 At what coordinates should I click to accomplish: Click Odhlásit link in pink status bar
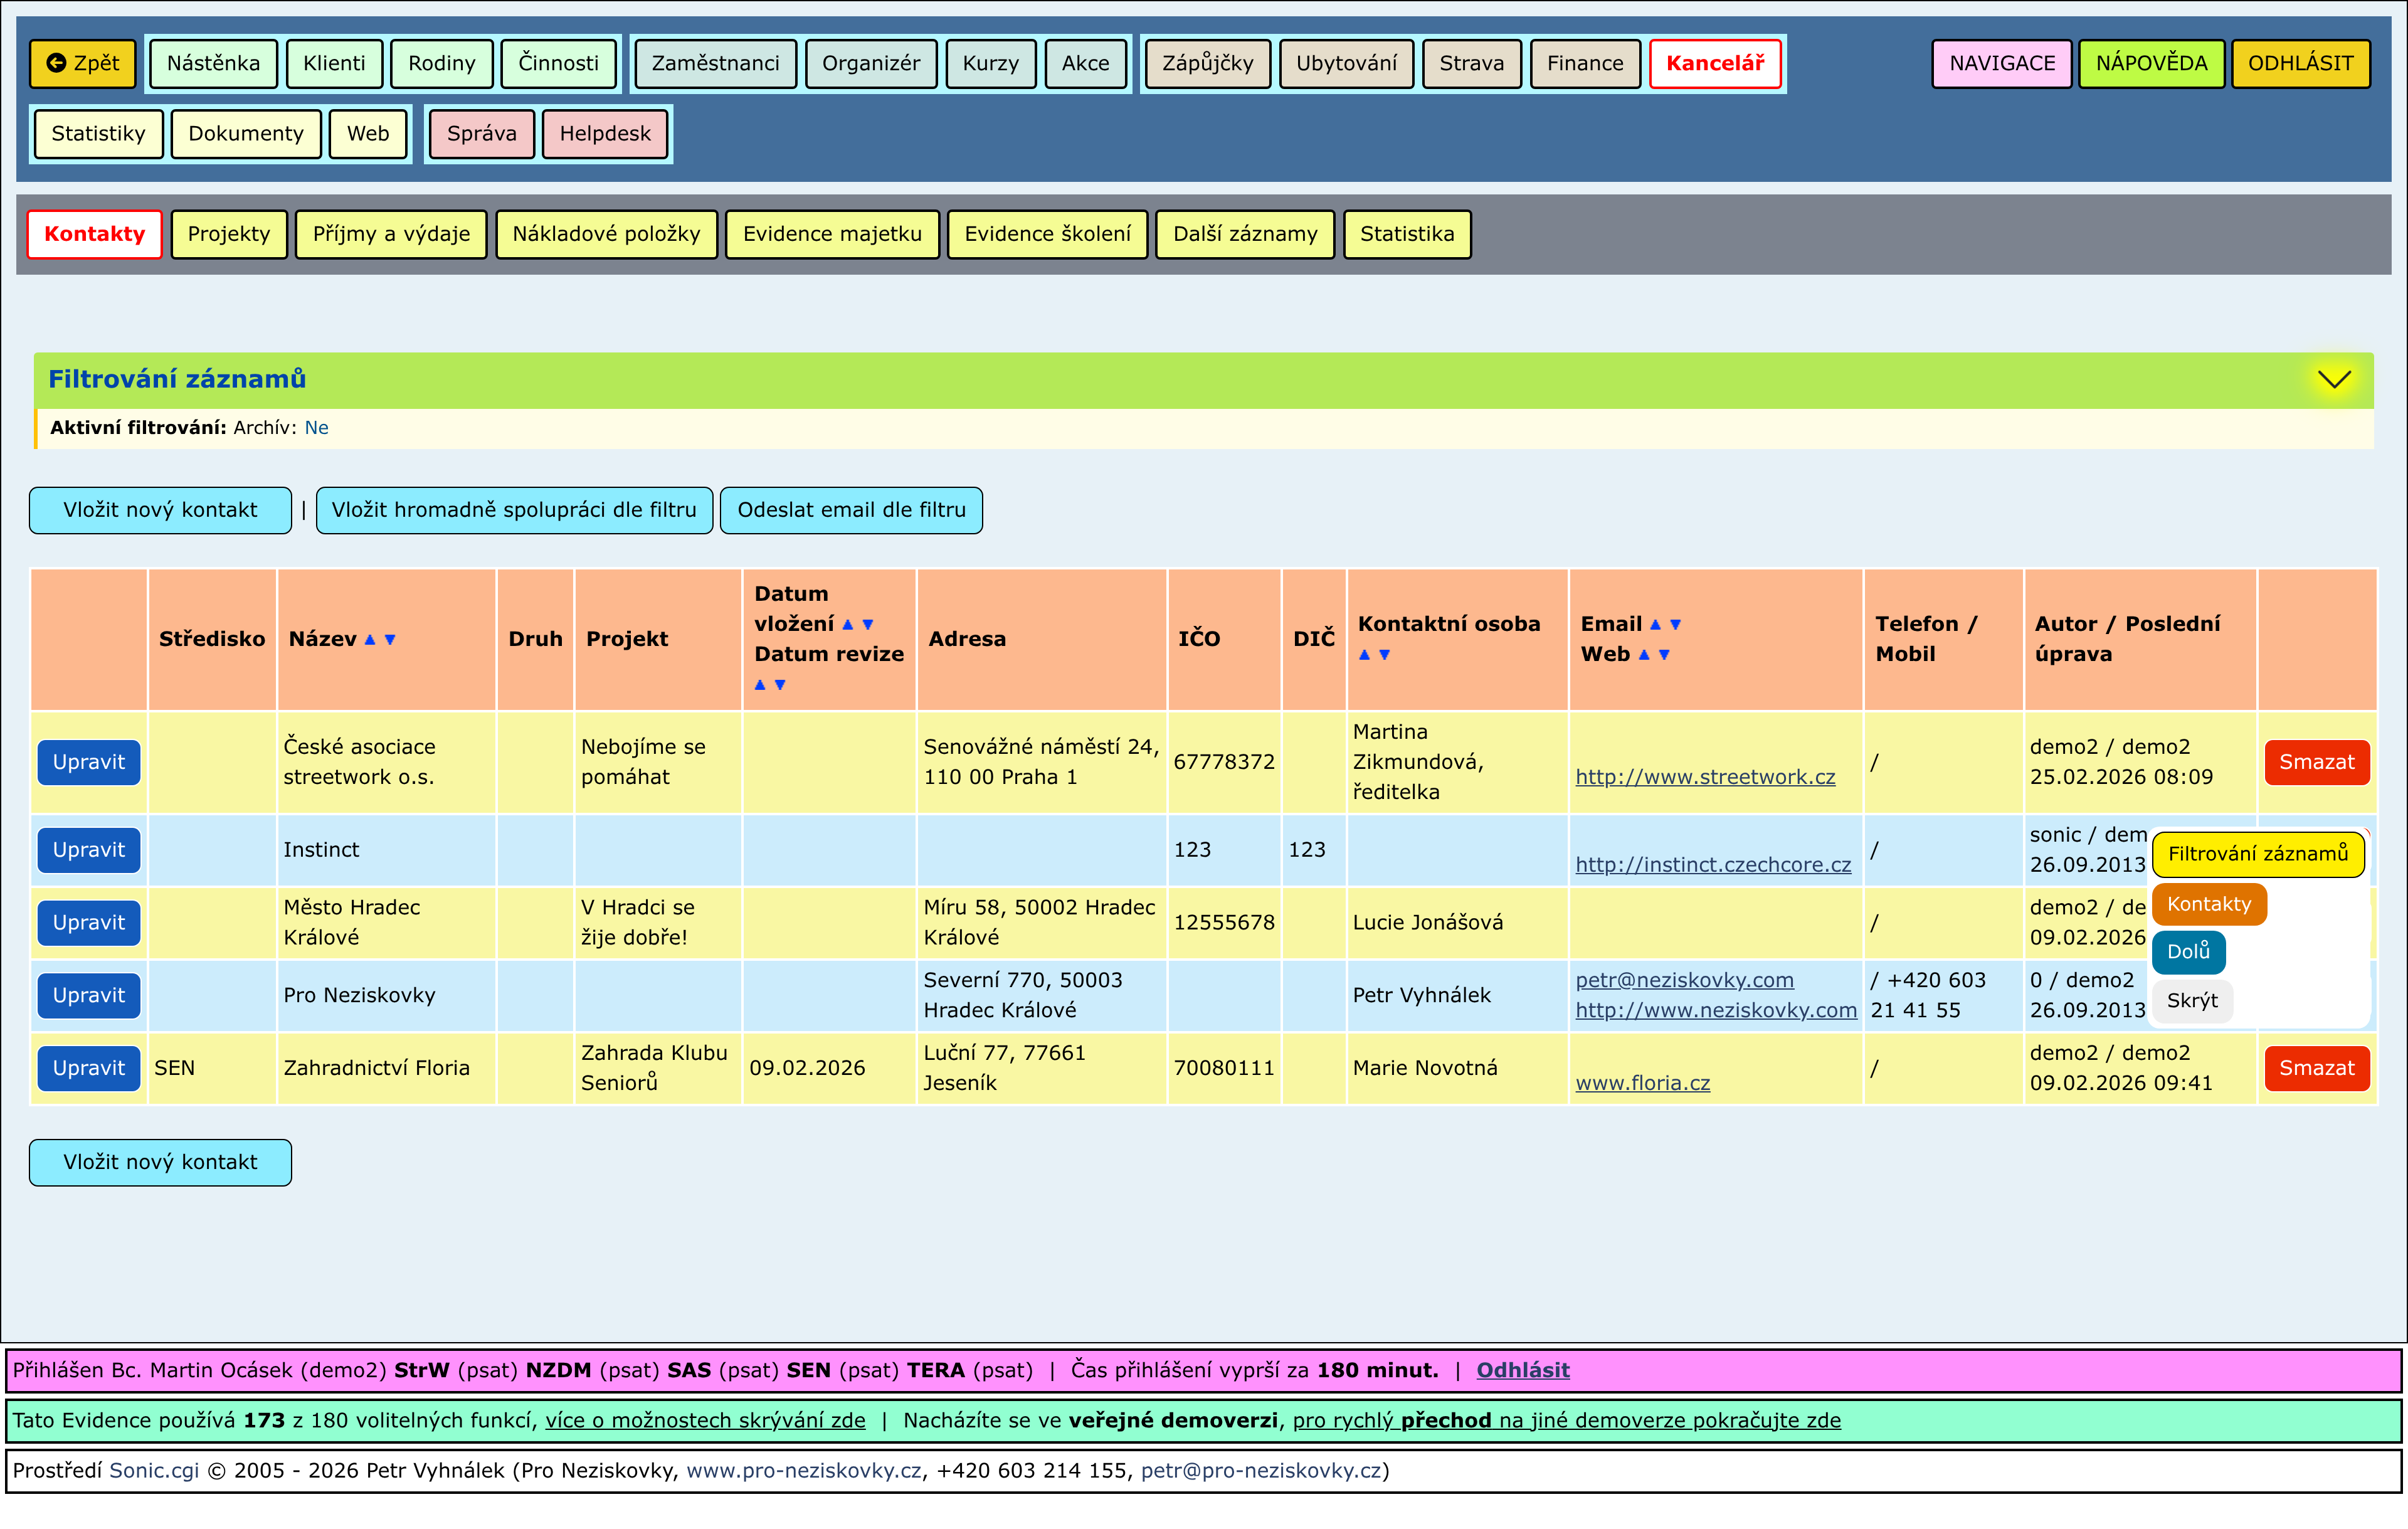tap(1522, 1370)
